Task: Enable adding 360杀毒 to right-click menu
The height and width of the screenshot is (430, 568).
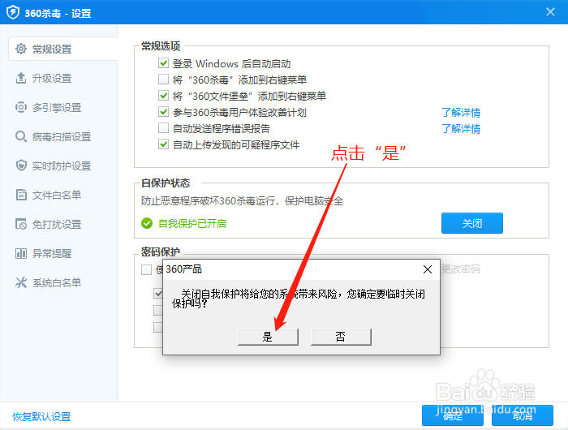Action: point(163,79)
